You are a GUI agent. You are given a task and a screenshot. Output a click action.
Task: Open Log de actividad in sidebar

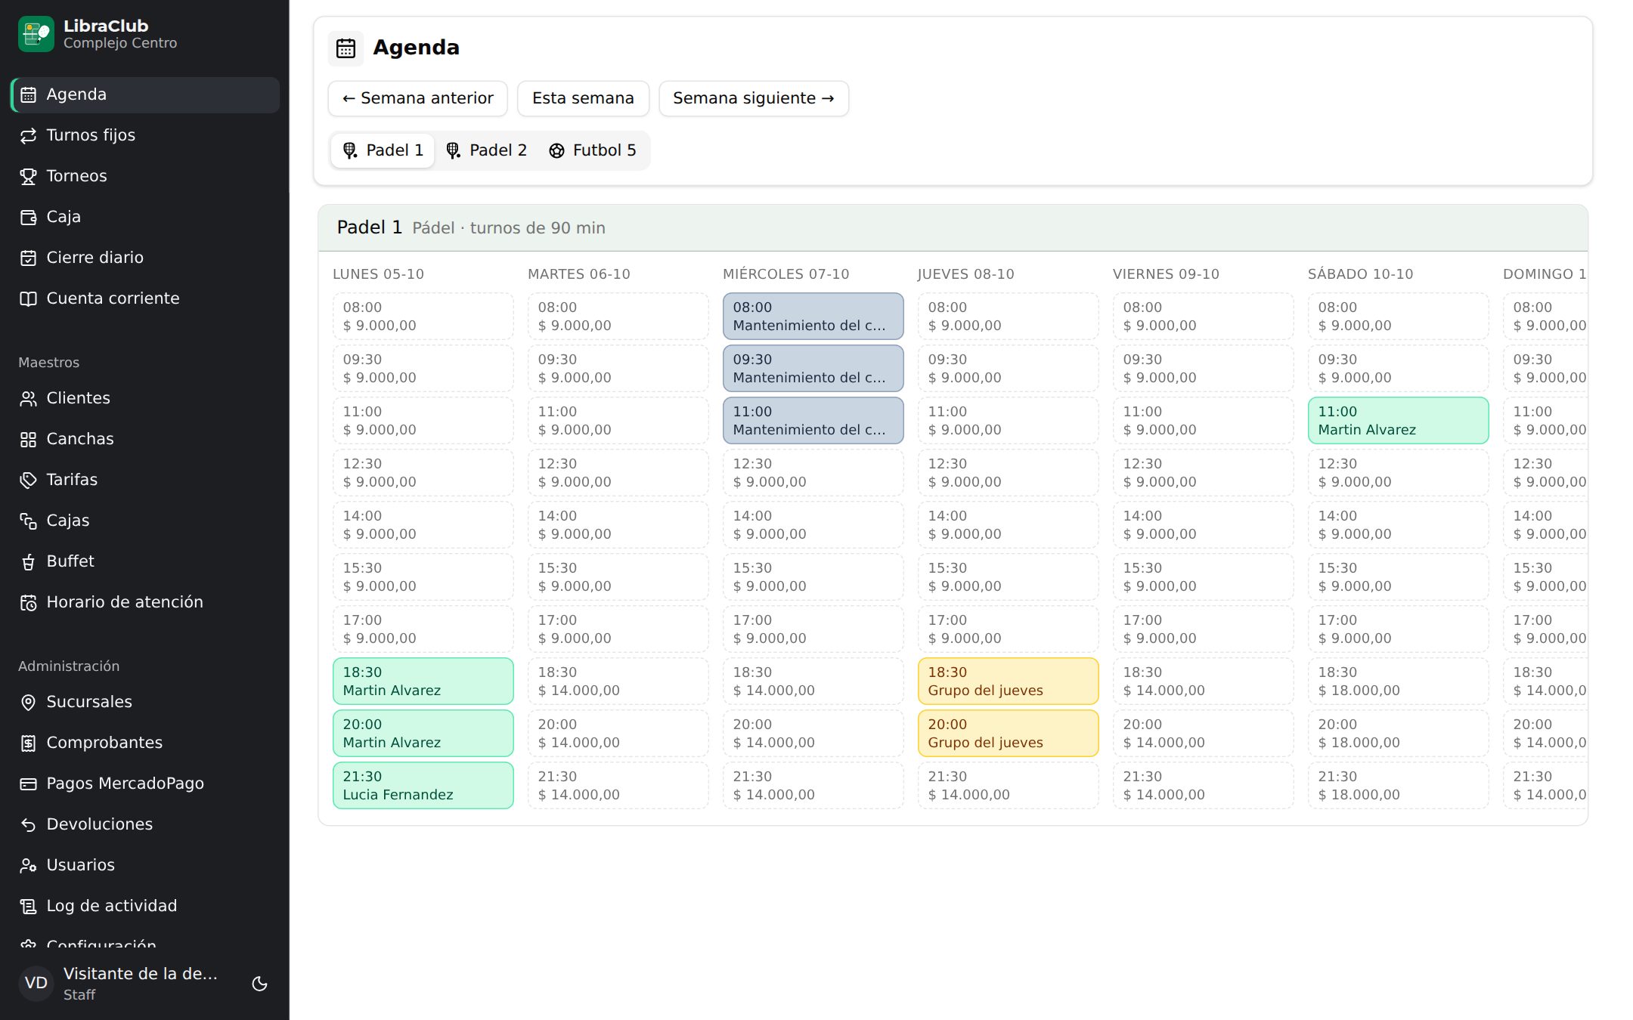[144, 906]
